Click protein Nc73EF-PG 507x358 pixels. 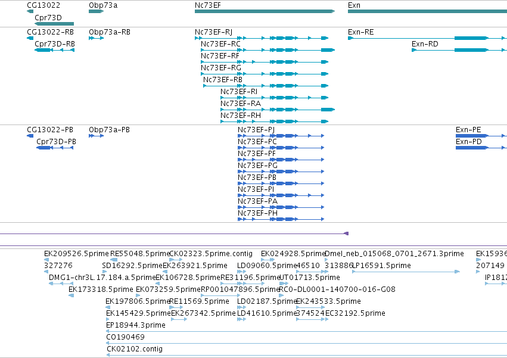click(281, 172)
